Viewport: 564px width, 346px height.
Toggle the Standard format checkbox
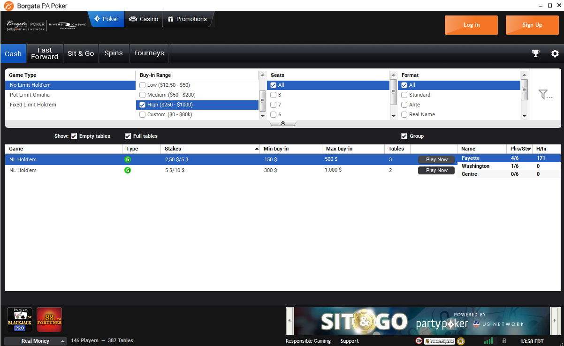coord(404,95)
